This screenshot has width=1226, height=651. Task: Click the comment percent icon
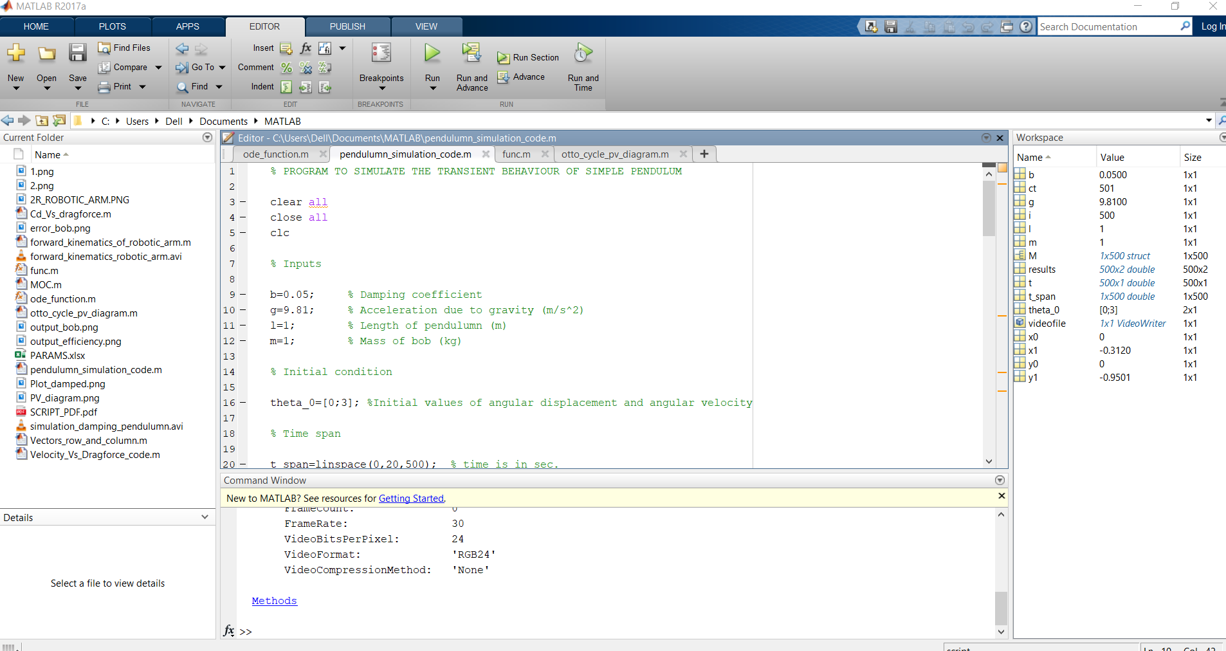[287, 68]
